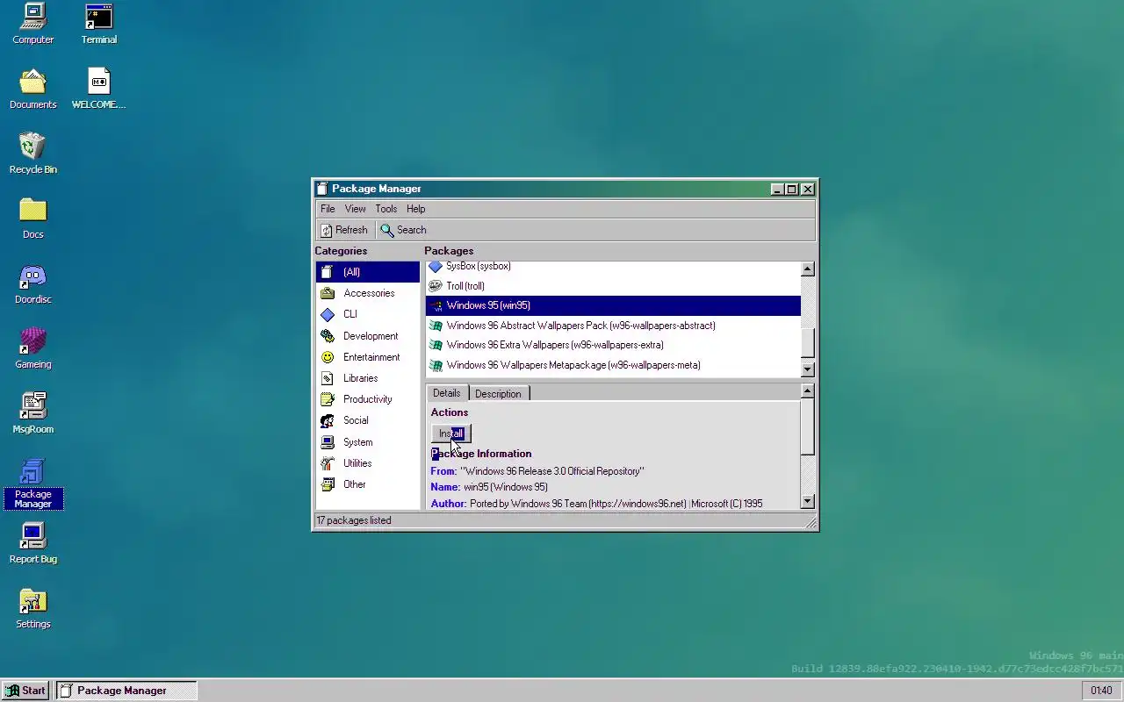Click the SysBox package icon
The height and width of the screenshot is (702, 1124).
click(436, 266)
